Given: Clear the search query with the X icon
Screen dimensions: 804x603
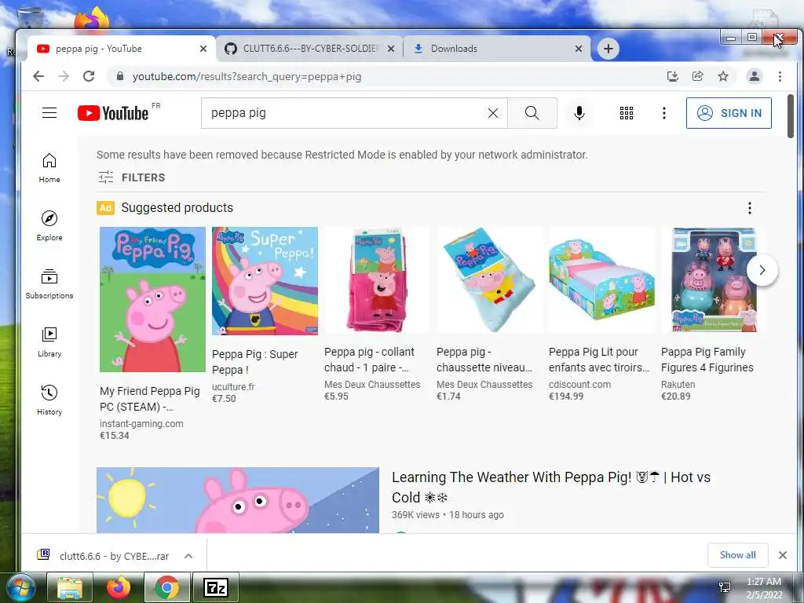Looking at the screenshot, I should click(x=493, y=113).
